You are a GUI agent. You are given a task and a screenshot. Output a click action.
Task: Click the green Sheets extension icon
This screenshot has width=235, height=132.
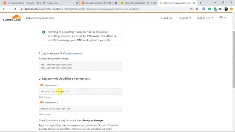tap(215, 9)
